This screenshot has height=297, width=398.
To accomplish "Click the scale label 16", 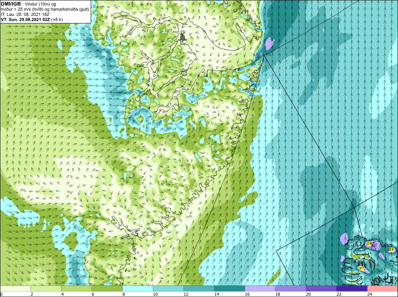I will [247, 294].
